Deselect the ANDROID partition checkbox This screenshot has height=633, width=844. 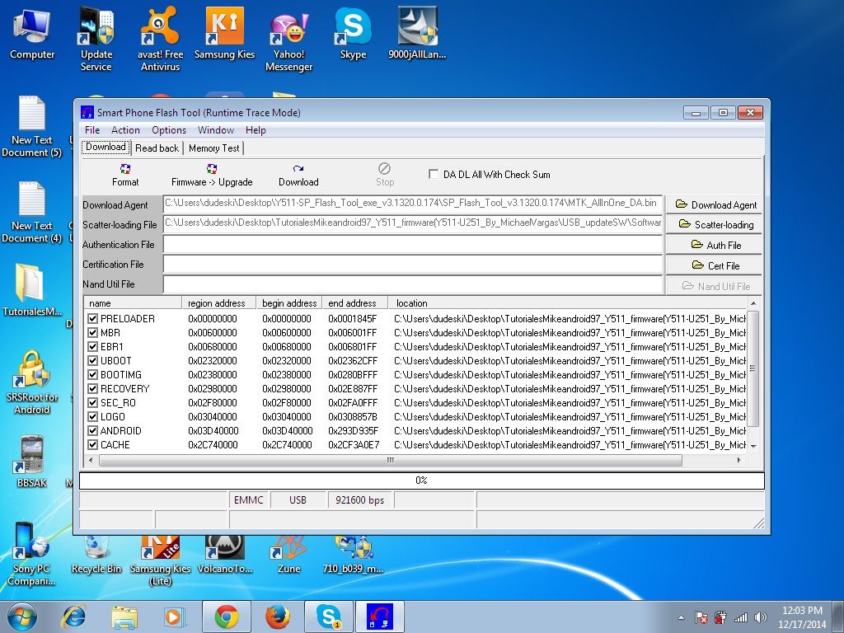(93, 431)
